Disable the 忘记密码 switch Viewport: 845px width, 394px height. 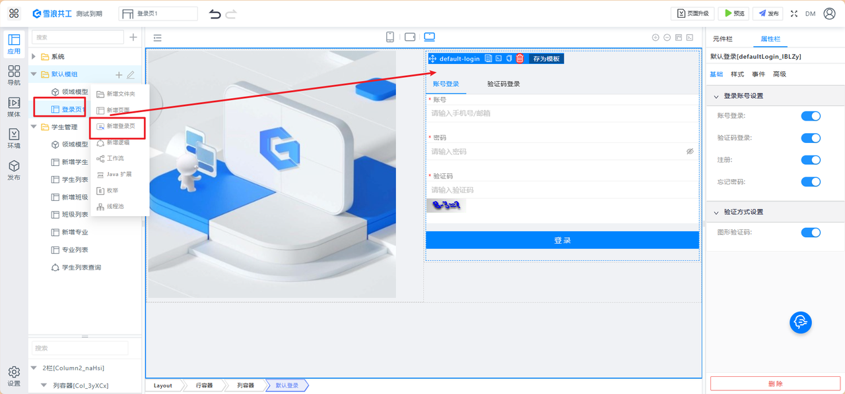coord(811,182)
